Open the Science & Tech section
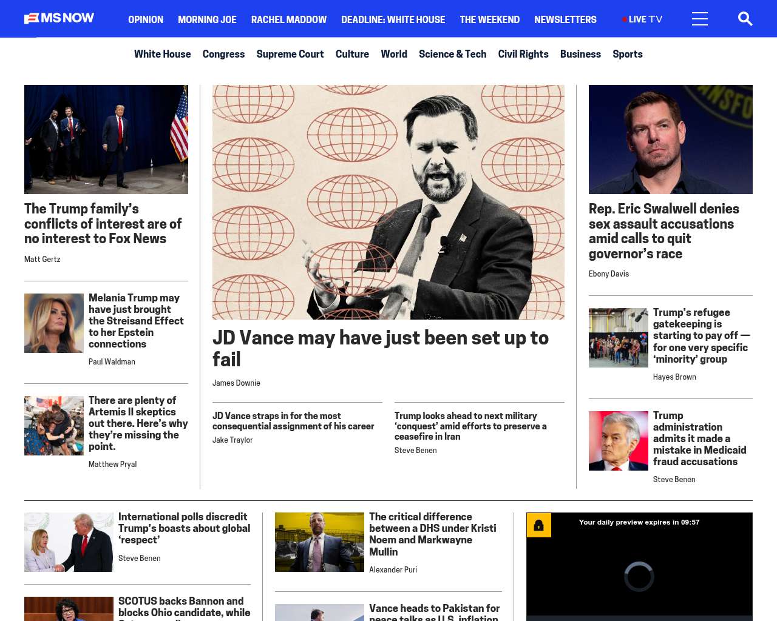777x621 pixels. pos(452,54)
